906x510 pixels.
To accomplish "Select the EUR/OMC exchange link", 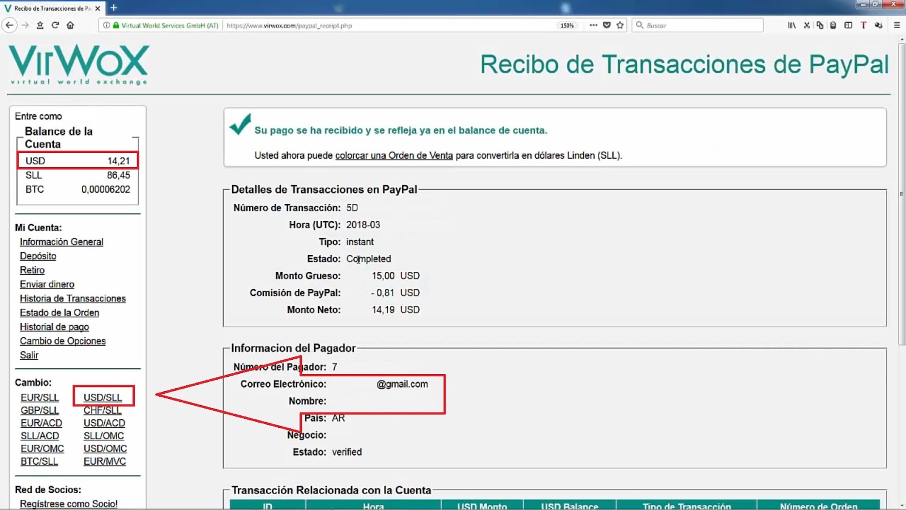I will tap(42, 449).
